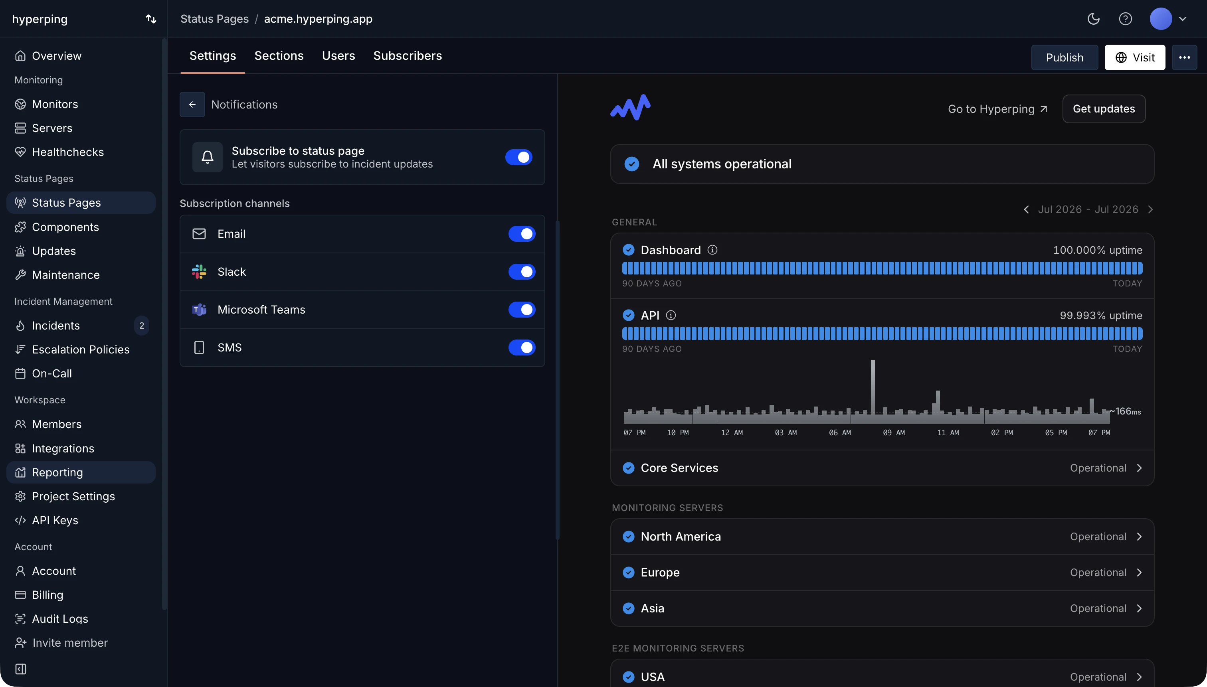1207x687 pixels.
Task: Click All systems operational banner
Action: pos(882,164)
